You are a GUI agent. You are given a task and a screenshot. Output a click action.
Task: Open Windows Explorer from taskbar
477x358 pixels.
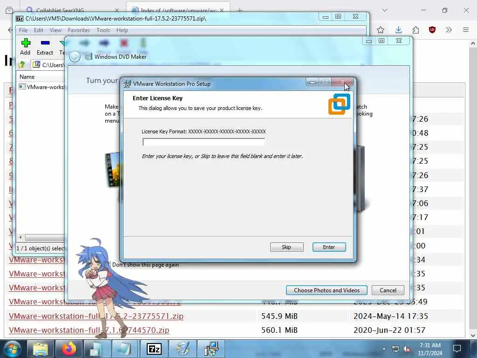pos(40,349)
